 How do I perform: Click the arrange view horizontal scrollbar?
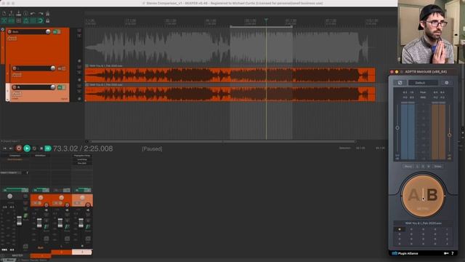click(x=222, y=141)
